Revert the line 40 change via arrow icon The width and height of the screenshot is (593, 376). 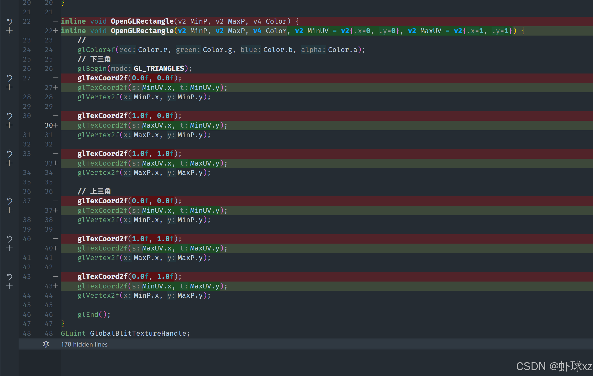(10, 239)
